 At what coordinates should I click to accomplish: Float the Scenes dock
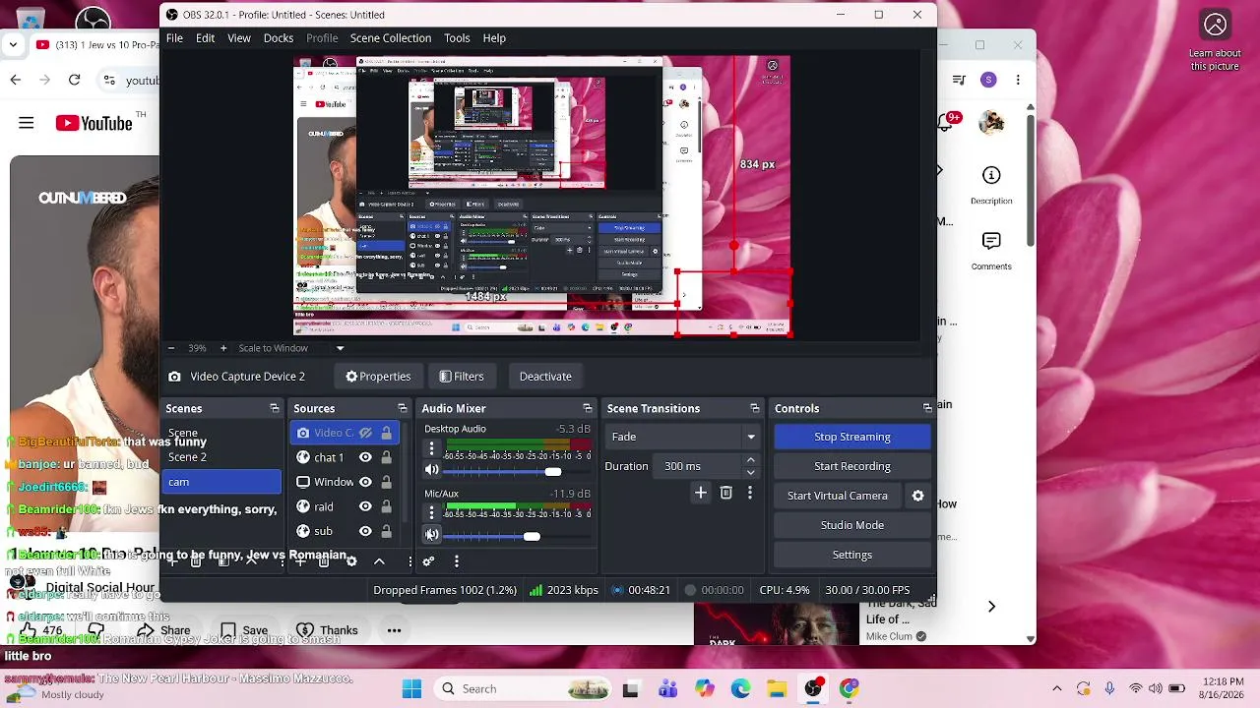(275, 408)
